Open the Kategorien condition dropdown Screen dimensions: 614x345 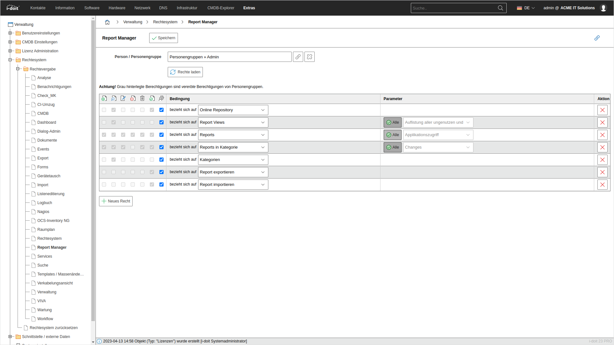click(x=233, y=160)
